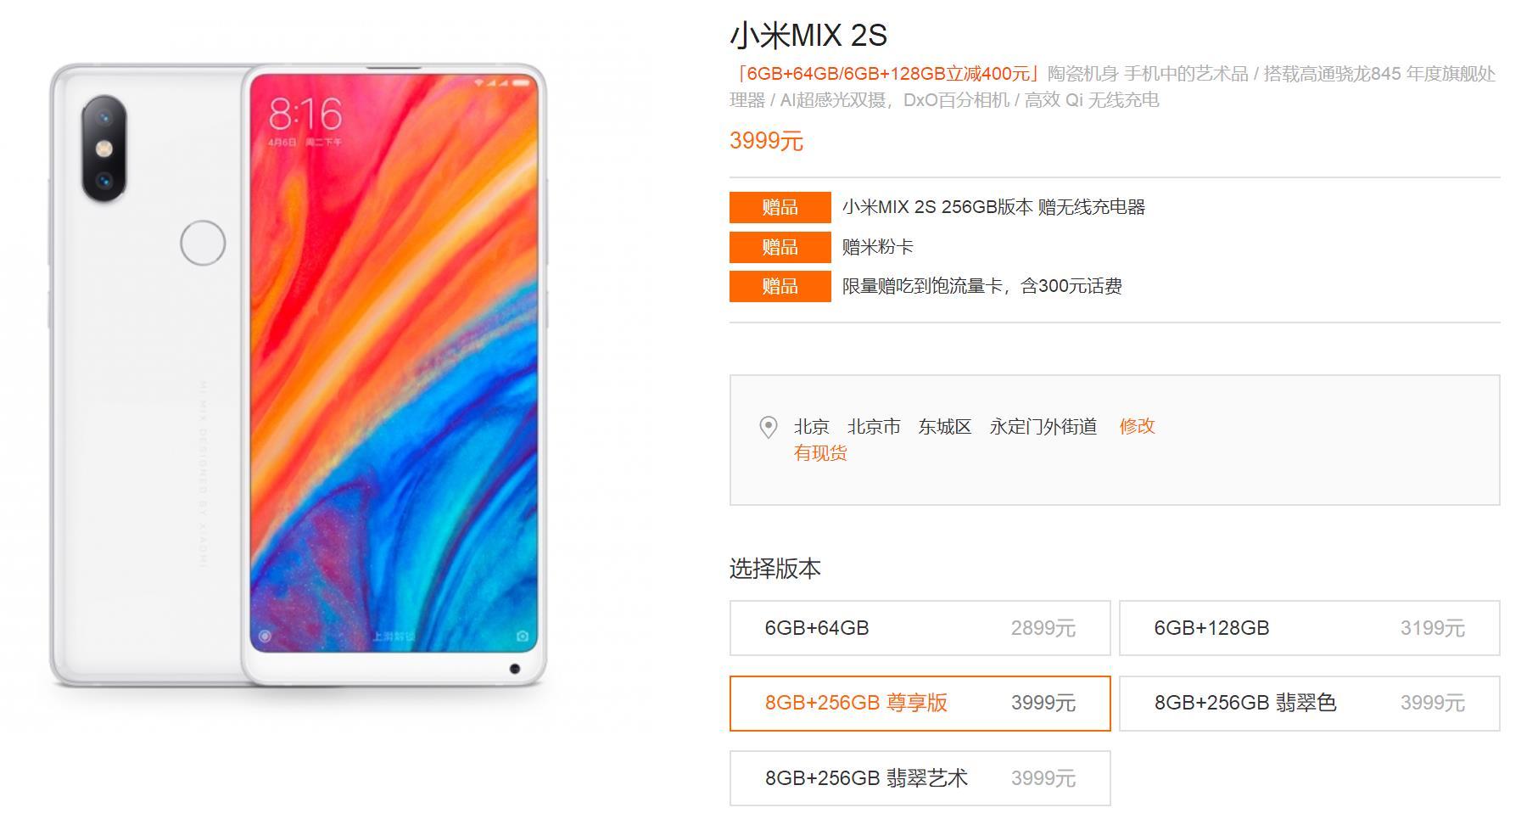Click 修改 to change delivery address
Screen dimensions: 1521x819
click(1137, 426)
